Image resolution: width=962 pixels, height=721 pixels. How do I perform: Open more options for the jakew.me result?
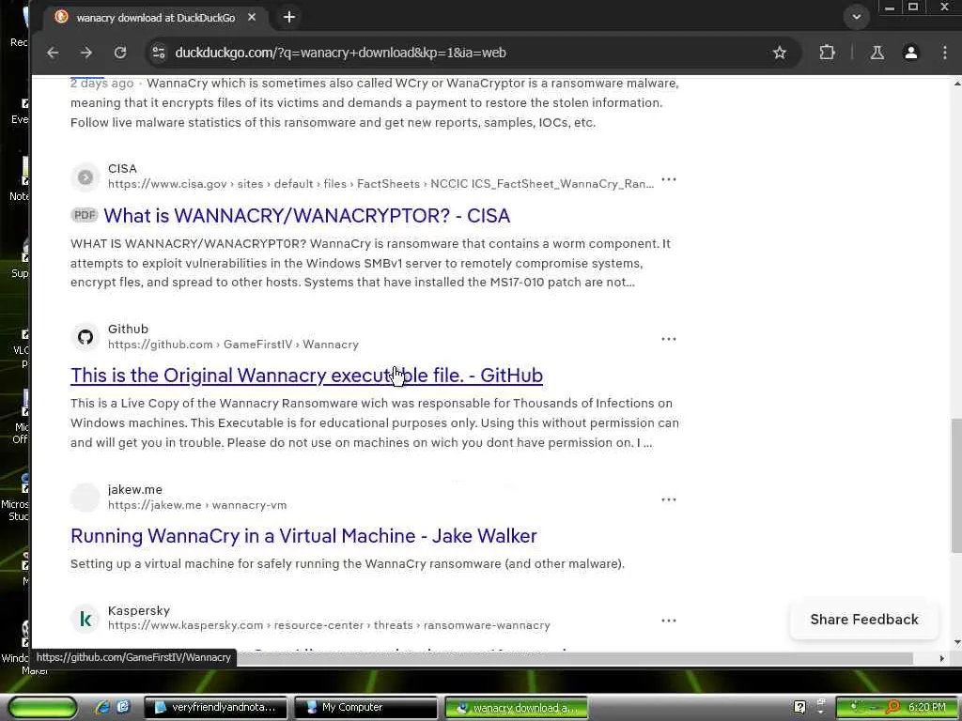[x=669, y=499]
